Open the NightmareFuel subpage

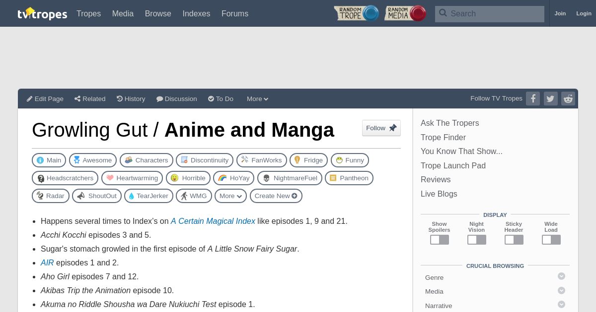click(x=290, y=178)
